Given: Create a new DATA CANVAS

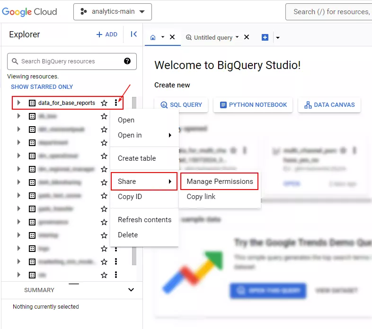Looking at the screenshot, I should [329, 105].
